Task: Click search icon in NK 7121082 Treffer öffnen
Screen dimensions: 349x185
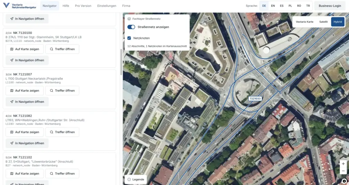Action: (x=52, y=132)
